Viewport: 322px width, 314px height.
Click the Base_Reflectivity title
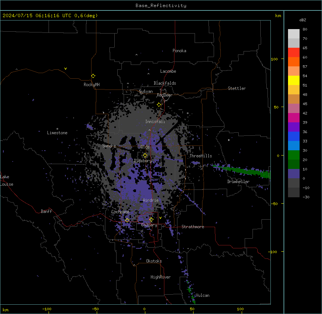coord(161,6)
